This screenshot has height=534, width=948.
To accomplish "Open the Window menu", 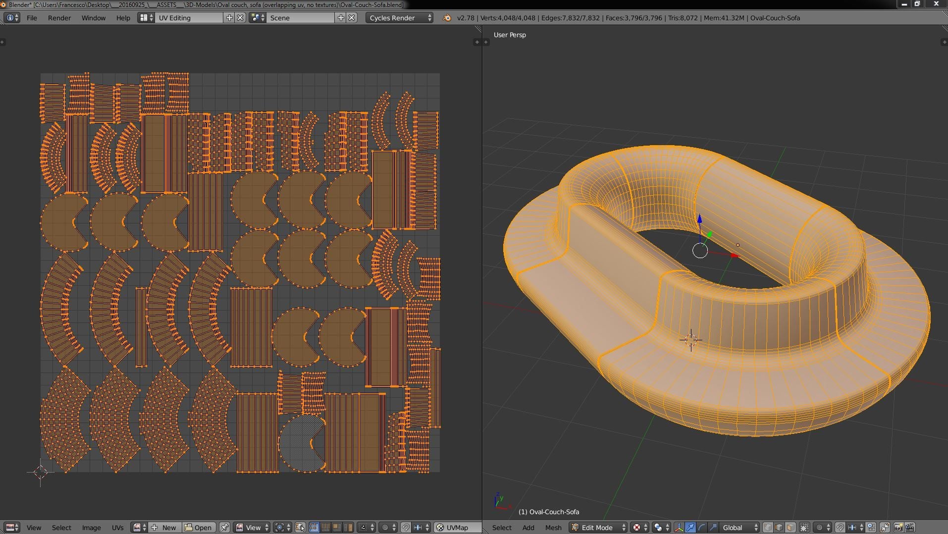I will (94, 18).
